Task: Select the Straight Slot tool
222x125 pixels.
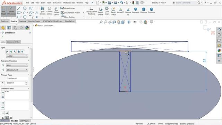Action: [19, 17]
